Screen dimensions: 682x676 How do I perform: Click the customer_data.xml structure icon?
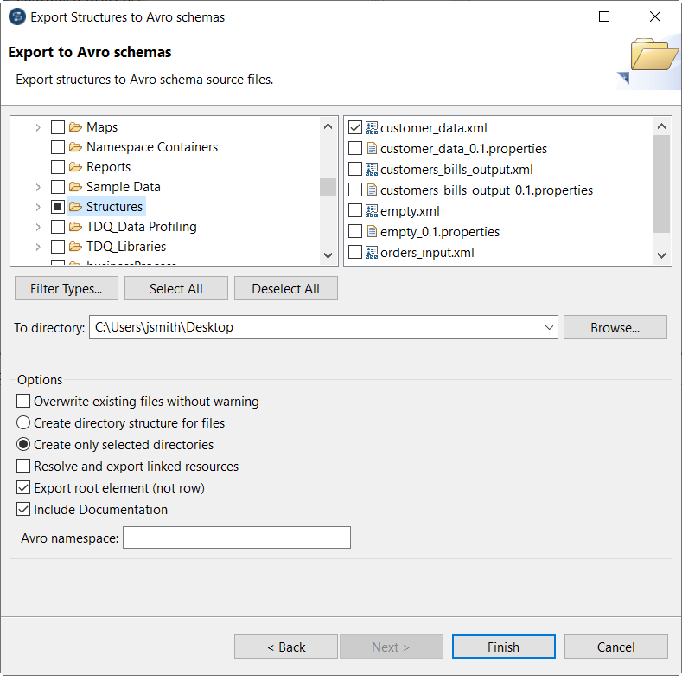coord(372,127)
